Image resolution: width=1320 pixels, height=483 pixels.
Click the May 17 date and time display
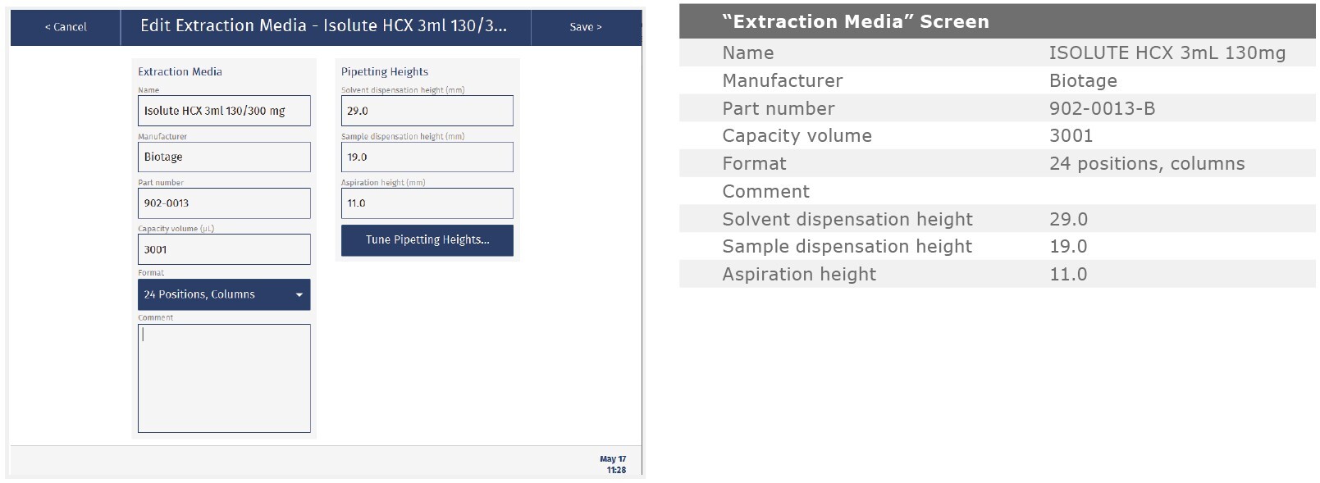pos(613,464)
